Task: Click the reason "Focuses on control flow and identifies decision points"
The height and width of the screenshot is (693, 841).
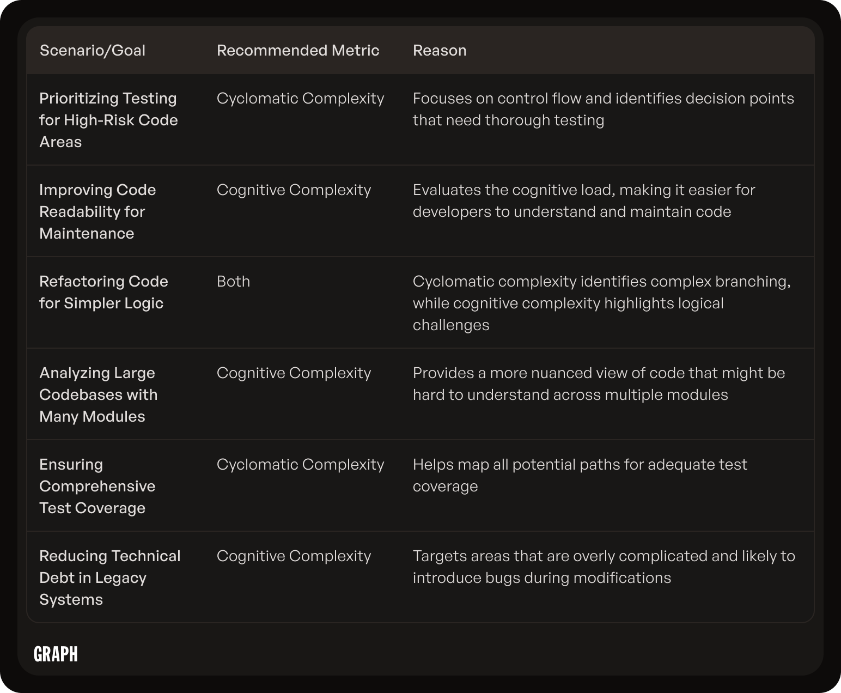Action: tap(604, 109)
